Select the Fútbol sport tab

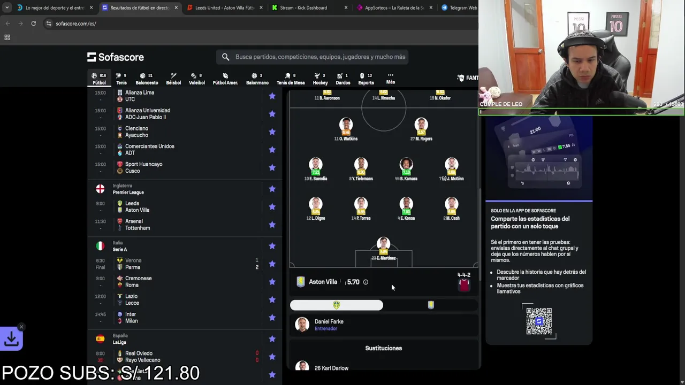pos(99,79)
